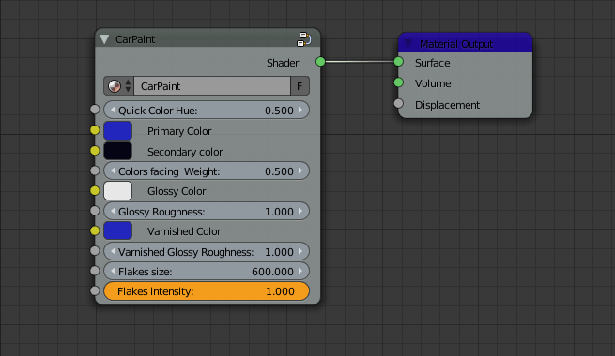Select the CarPaint node by its header title

point(135,39)
